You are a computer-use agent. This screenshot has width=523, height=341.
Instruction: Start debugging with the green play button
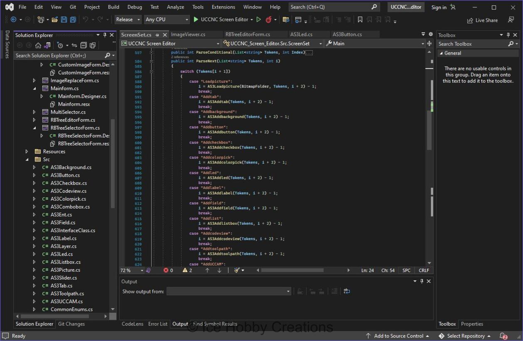coord(196,20)
